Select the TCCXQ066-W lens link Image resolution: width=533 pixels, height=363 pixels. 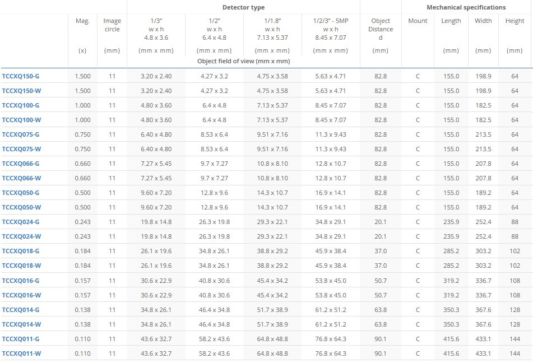21,178
